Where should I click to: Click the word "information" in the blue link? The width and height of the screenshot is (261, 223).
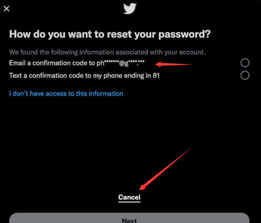coord(104,94)
